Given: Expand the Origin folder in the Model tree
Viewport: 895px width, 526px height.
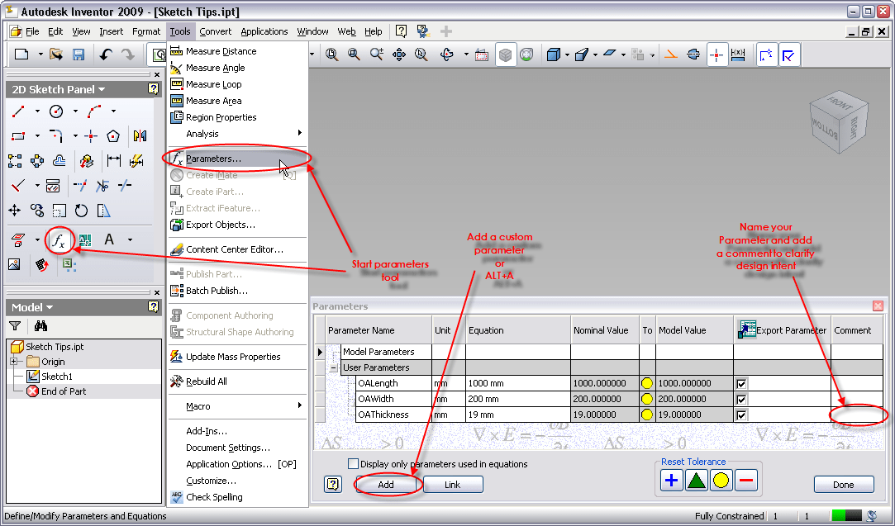Looking at the screenshot, I should click(x=15, y=361).
